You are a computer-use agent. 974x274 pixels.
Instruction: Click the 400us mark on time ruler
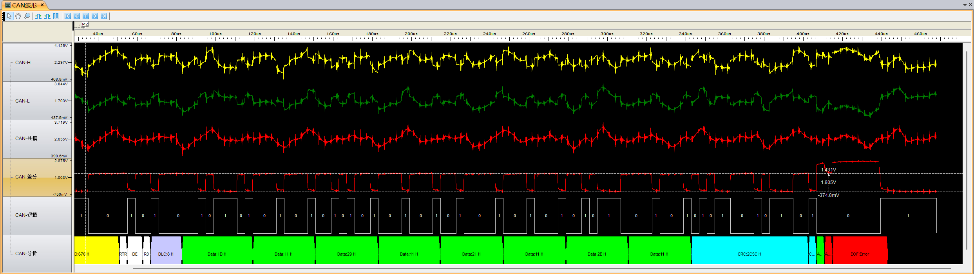point(803,34)
